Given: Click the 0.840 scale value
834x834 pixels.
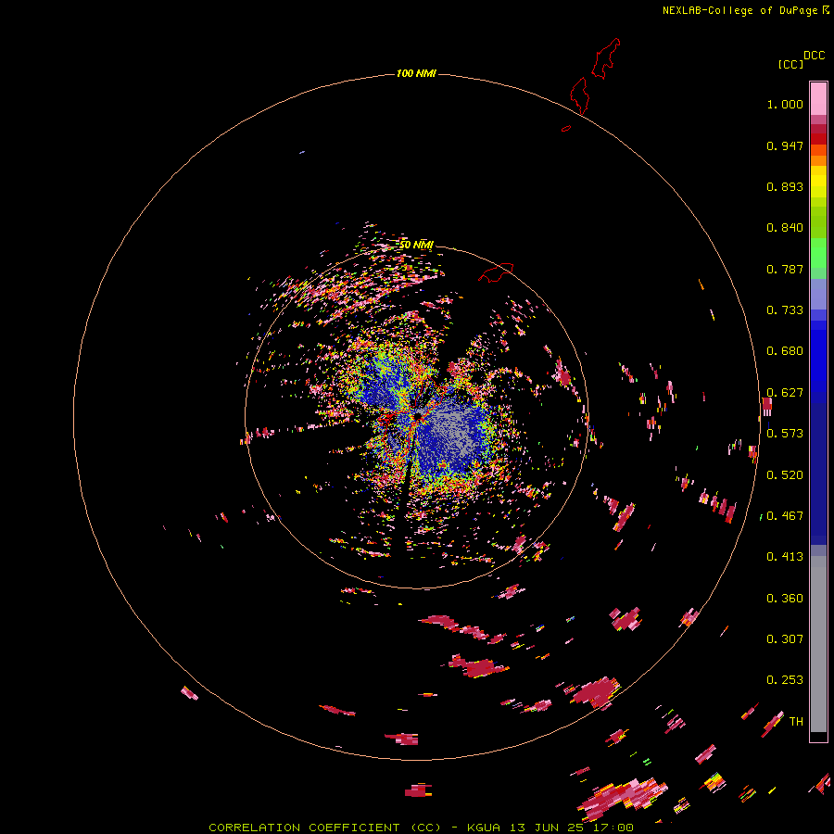Looking at the screenshot, I should point(785,228).
